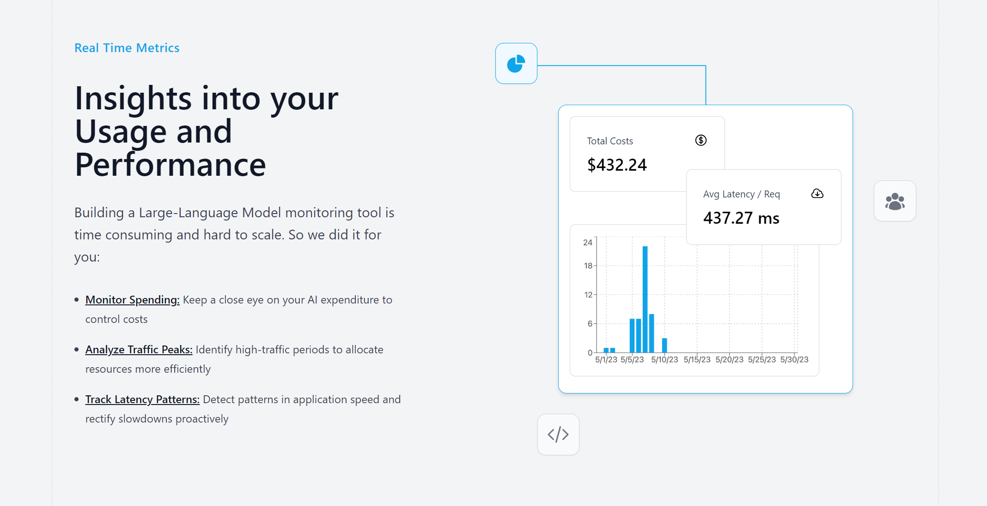Expand the Analyze Traffic Peaks section

click(x=139, y=349)
